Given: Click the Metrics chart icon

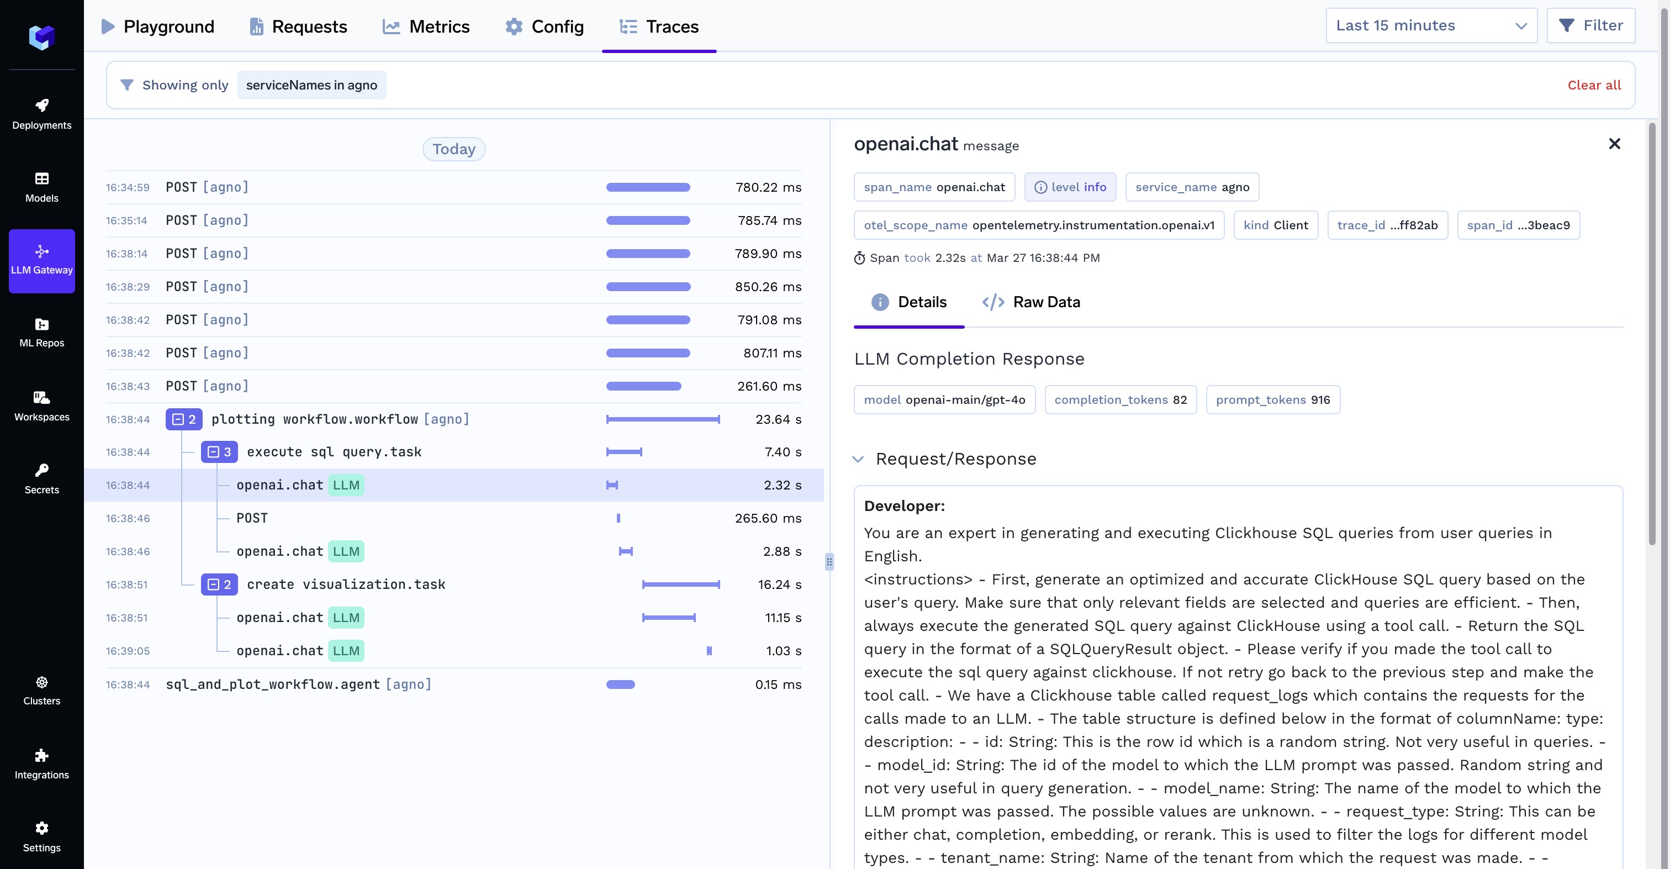Looking at the screenshot, I should (x=391, y=27).
